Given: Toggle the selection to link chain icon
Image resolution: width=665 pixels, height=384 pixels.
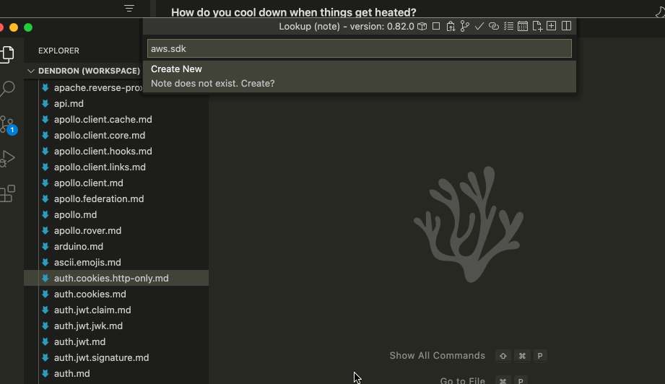Looking at the screenshot, I should tap(494, 26).
